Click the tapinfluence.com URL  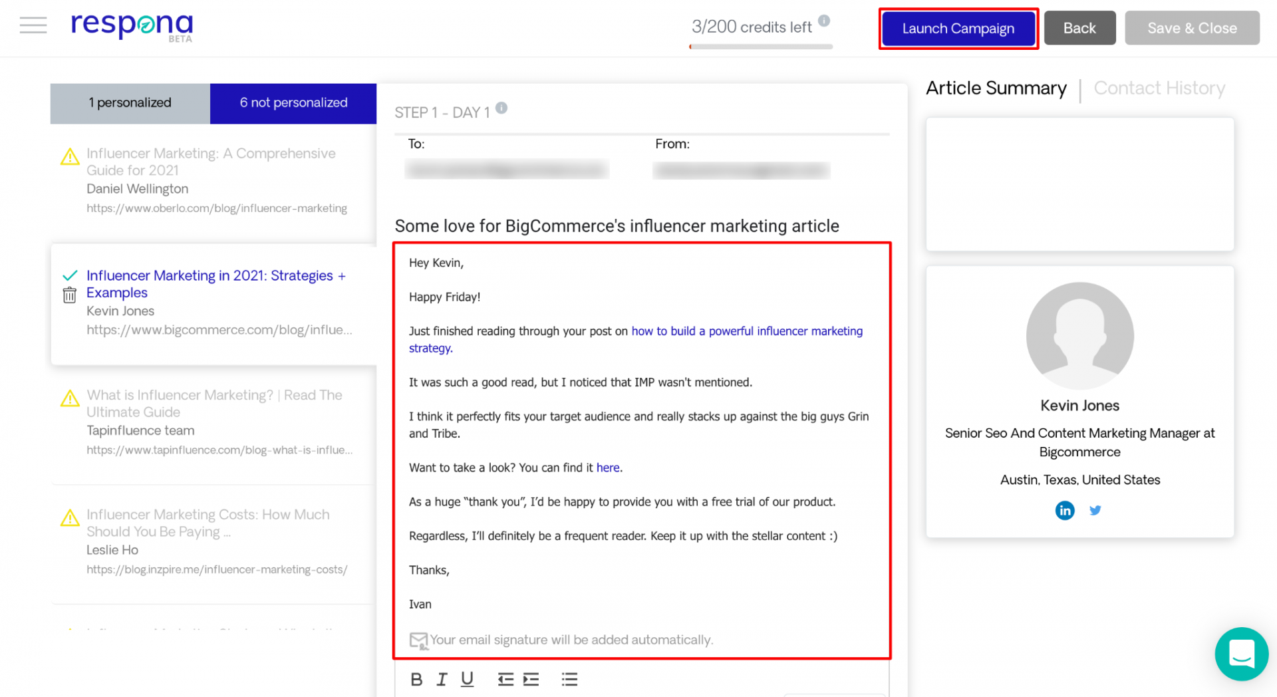coord(219,450)
